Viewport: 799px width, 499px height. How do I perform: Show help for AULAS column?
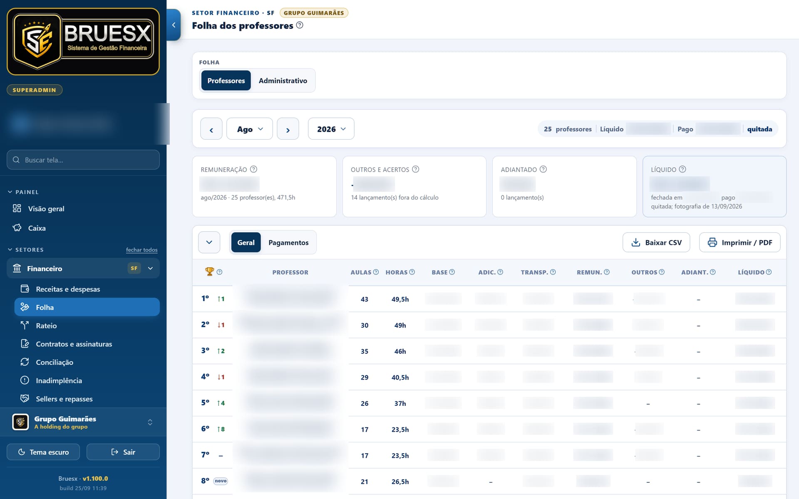[376, 272]
